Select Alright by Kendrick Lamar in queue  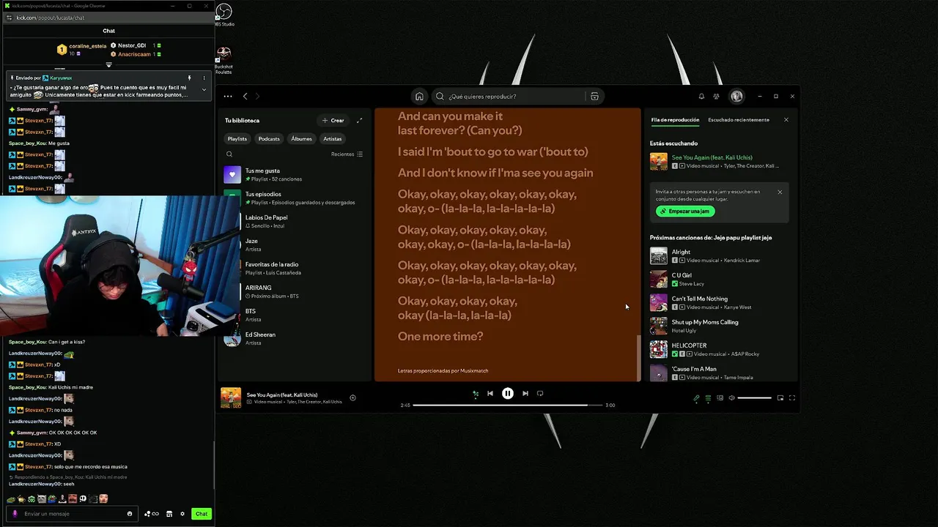[720, 255]
